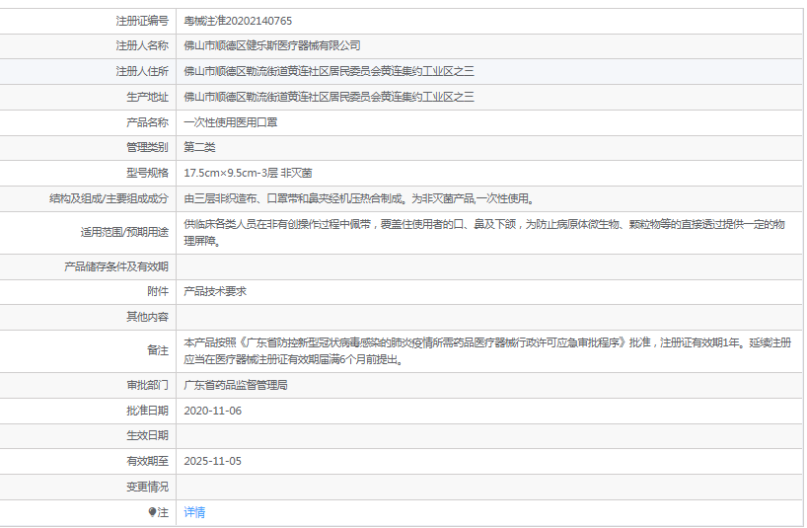Click the 生效日期 row label
The image size is (807, 528).
147,435
